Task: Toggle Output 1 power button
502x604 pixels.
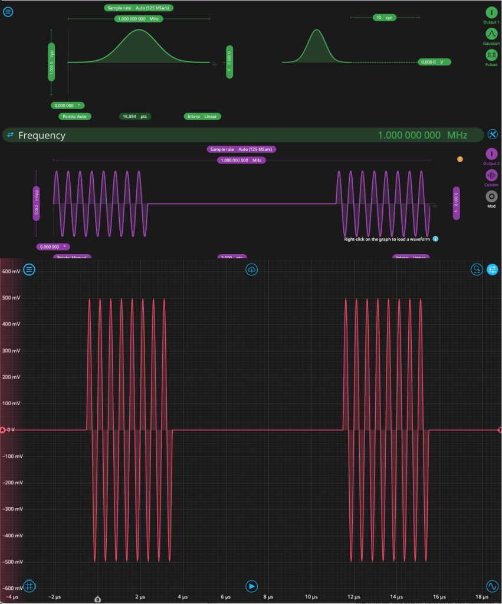Action: coord(491,13)
